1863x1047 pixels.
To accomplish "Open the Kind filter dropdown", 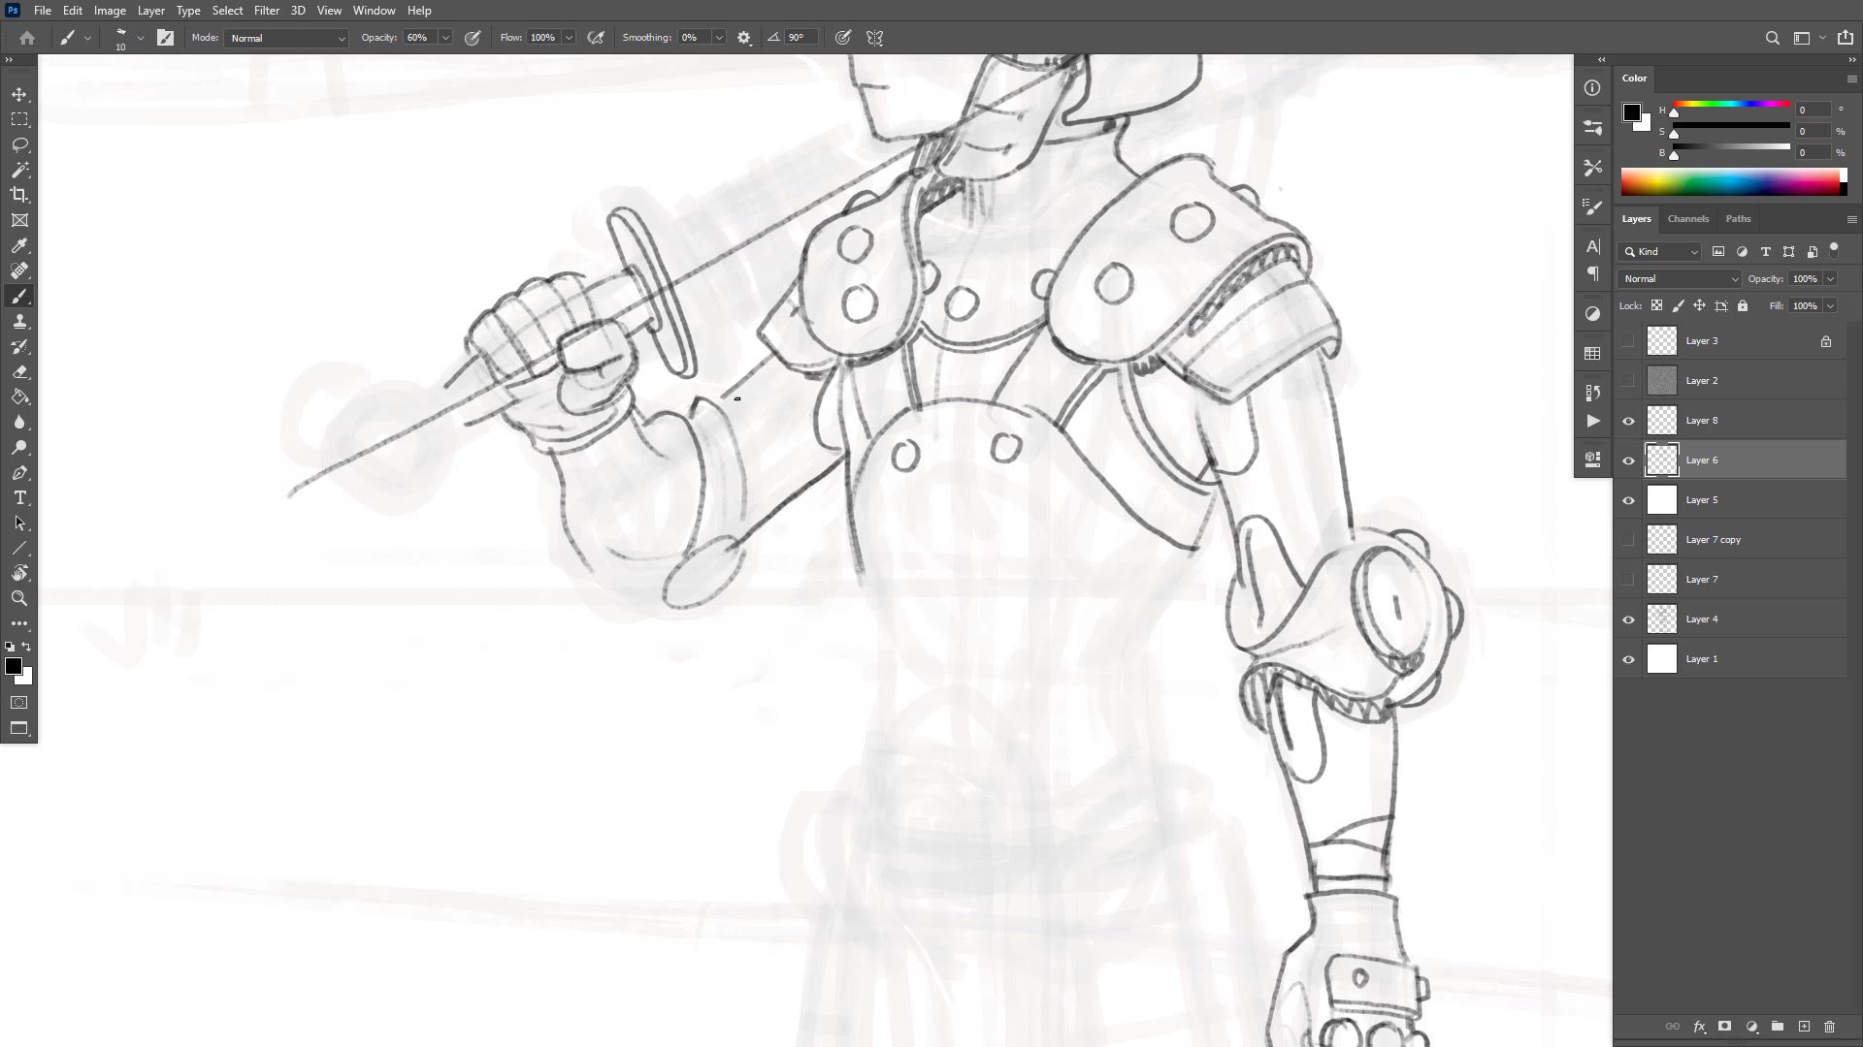I will [x=1661, y=252].
